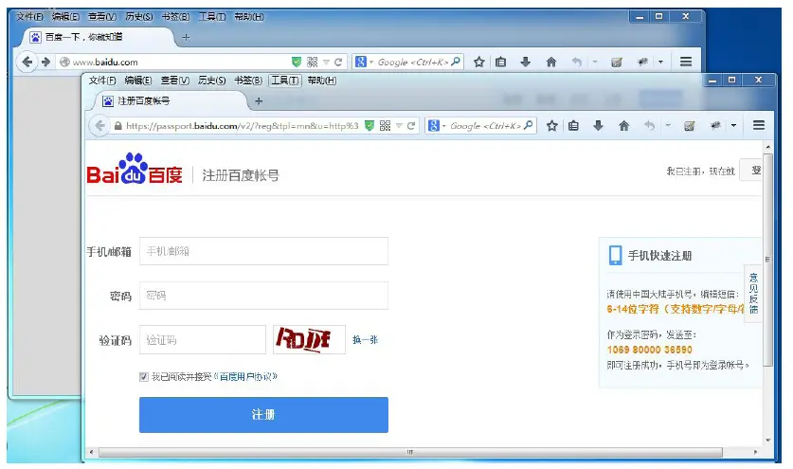Click 手机快速注册 heading

coord(659,256)
